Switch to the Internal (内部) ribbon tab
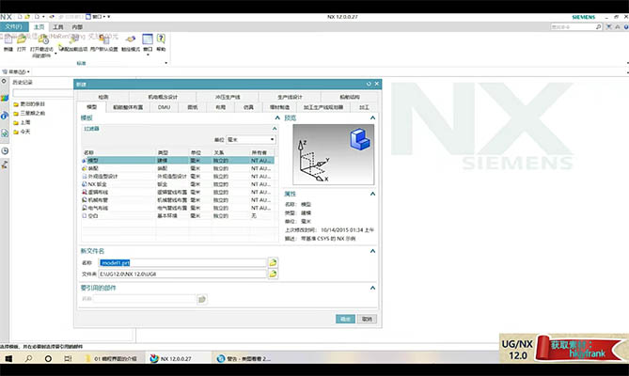This screenshot has width=629, height=376. 77,27
